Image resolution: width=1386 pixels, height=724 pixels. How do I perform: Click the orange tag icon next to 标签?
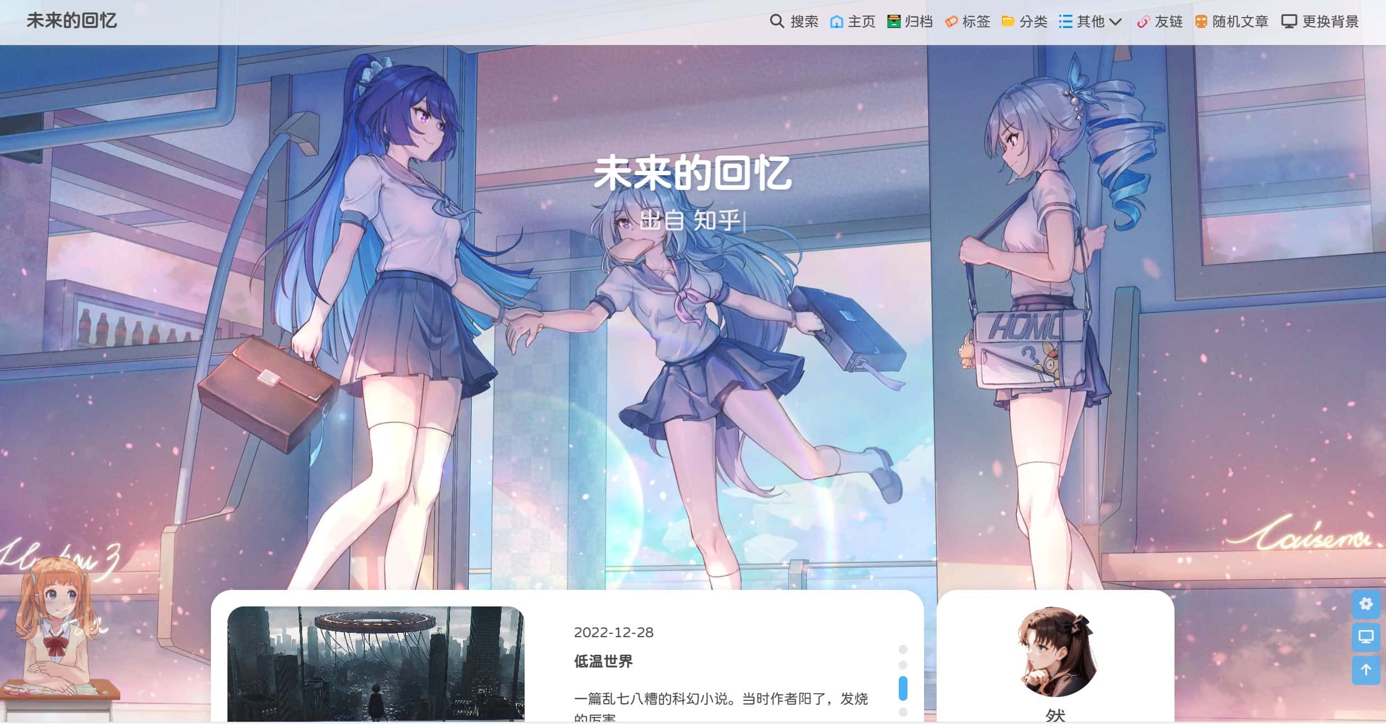pos(951,22)
